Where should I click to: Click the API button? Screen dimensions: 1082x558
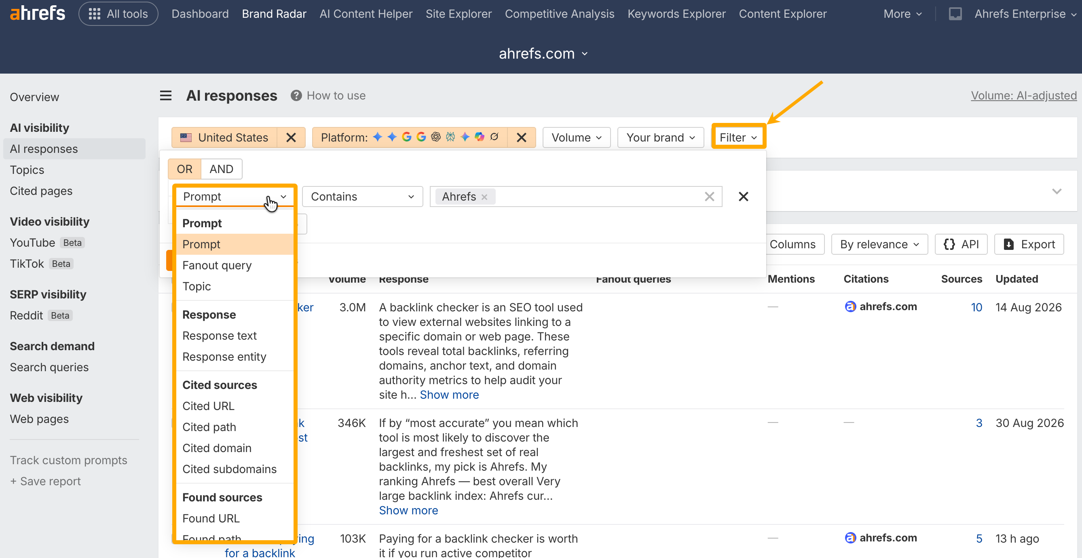pyautogui.click(x=961, y=244)
